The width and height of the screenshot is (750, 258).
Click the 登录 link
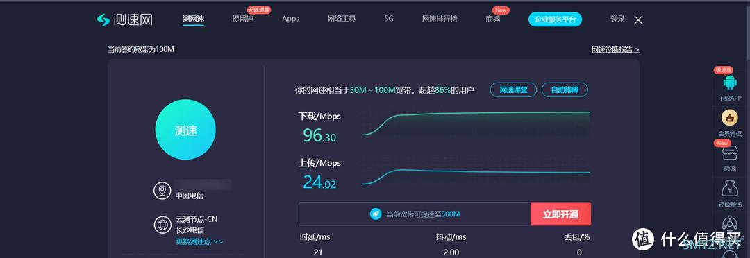tap(617, 19)
